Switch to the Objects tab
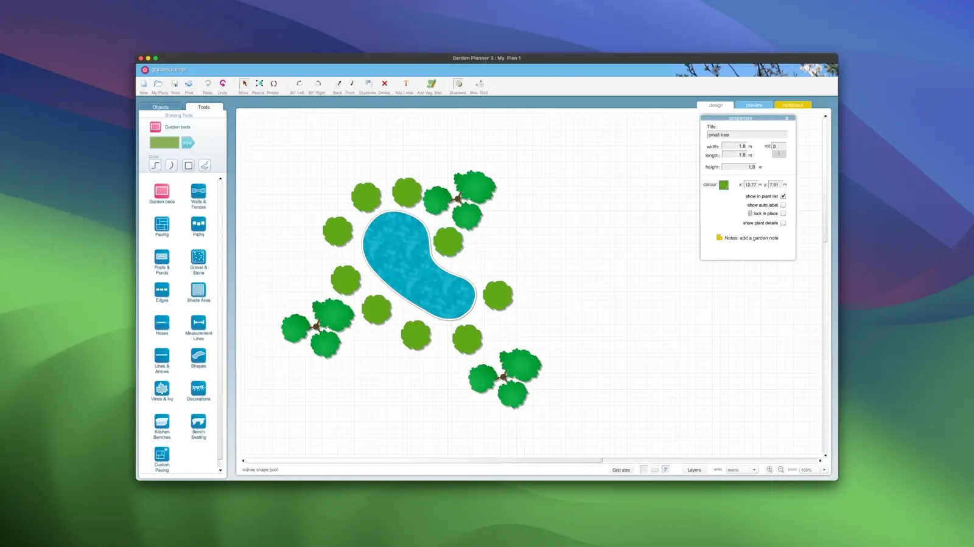Image resolution: width=974 pixels, height=547 pixels. 161,107
